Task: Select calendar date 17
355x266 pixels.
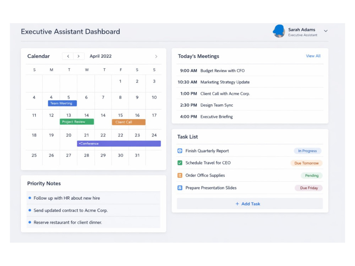Action: (x=154, y=115)
